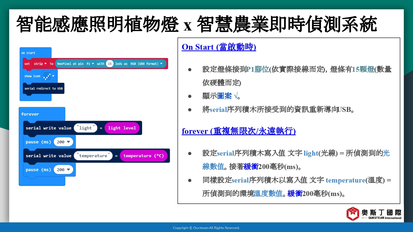Open the first pause 200 ms dropdown
The width and height of the screenshot is (413, 232).
click(64, 142)
